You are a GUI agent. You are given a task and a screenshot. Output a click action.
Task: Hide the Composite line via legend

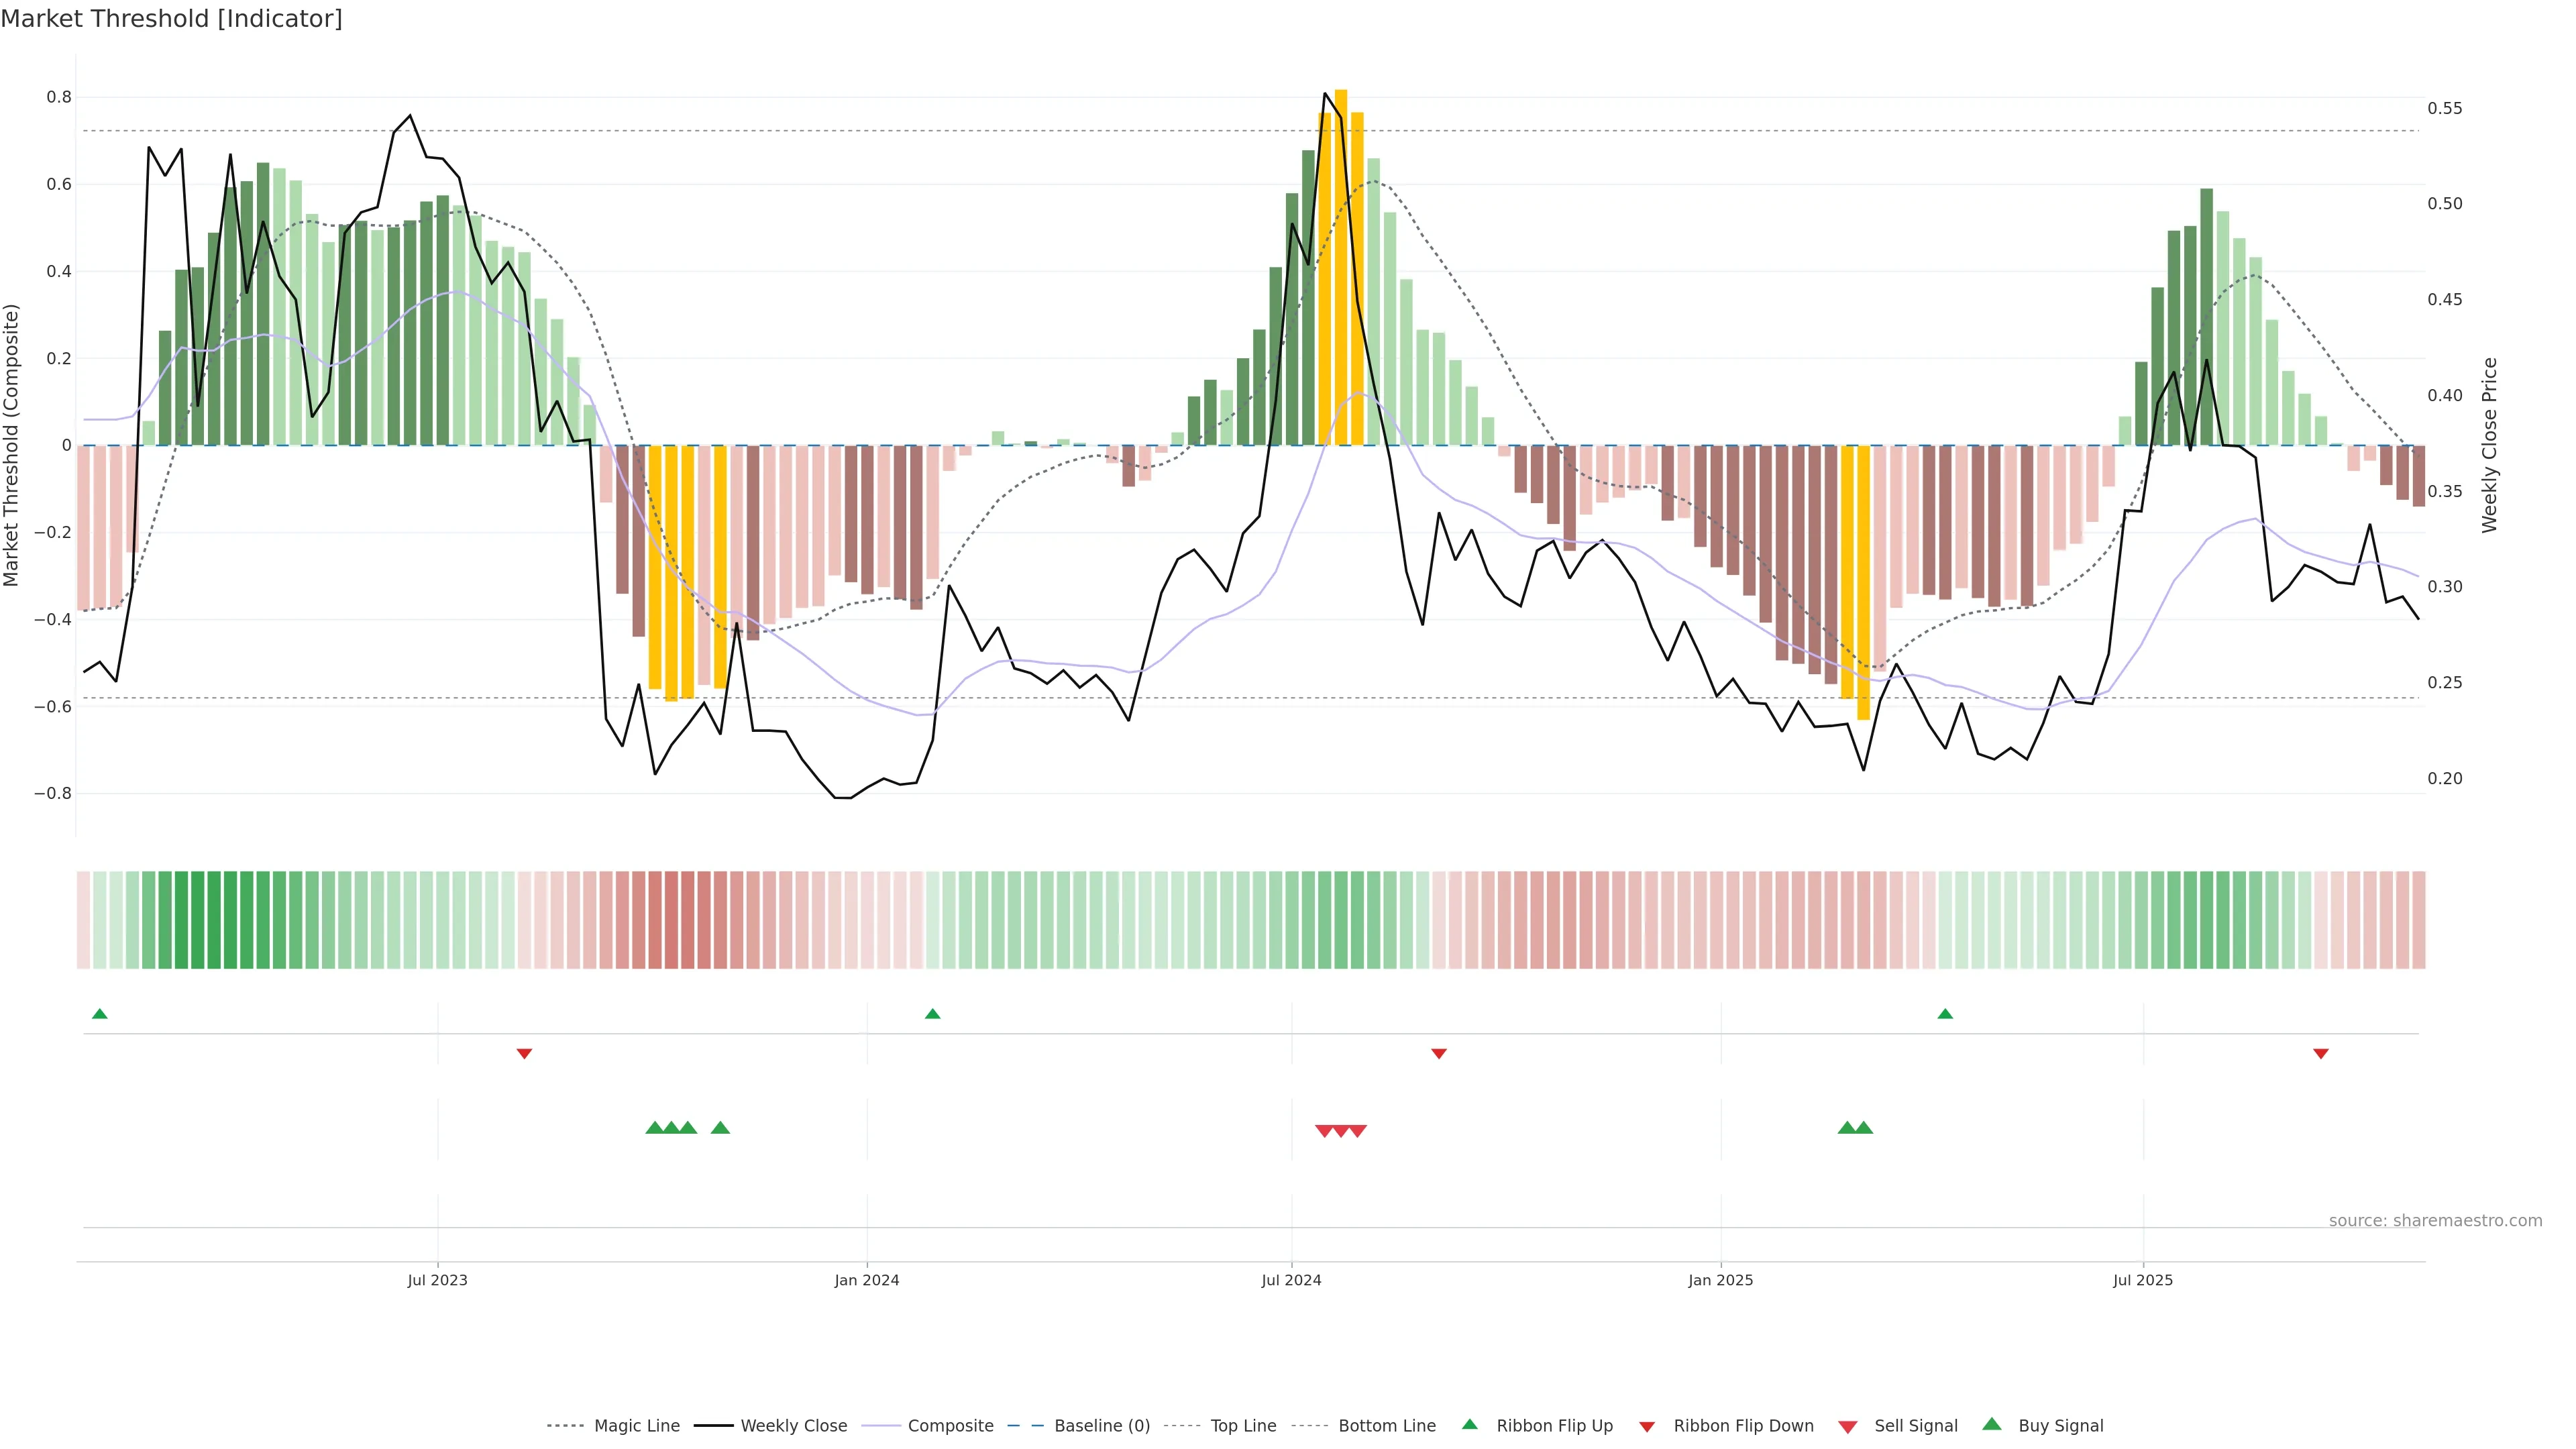pyautogui.click(x=950, y=1426)
